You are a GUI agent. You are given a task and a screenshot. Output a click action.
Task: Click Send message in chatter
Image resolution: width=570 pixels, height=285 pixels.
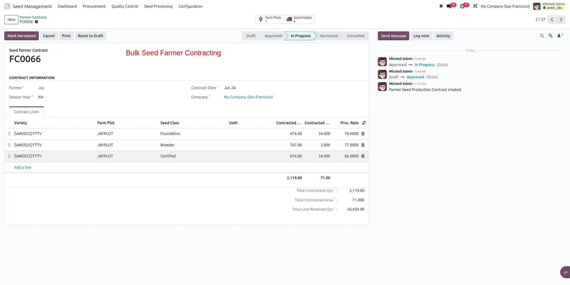click(393, 36)
